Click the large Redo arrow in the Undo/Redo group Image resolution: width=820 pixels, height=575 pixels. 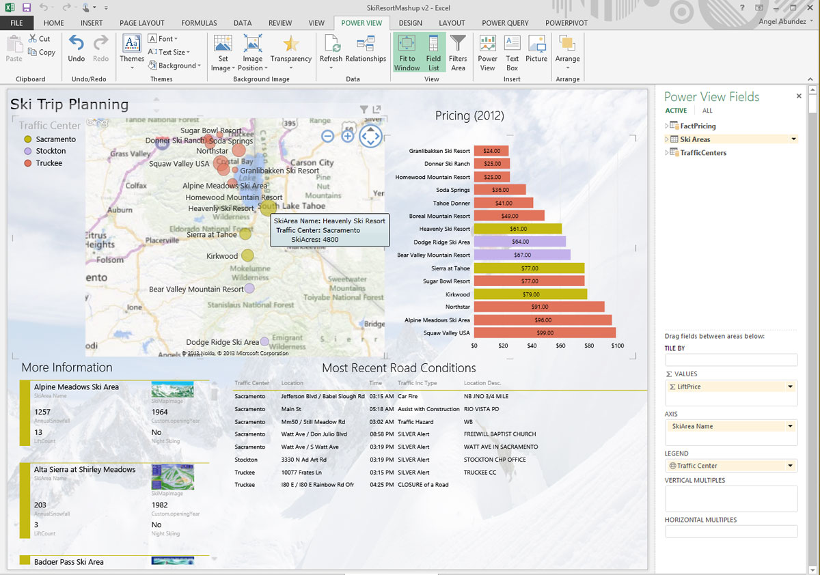[100, 48]
